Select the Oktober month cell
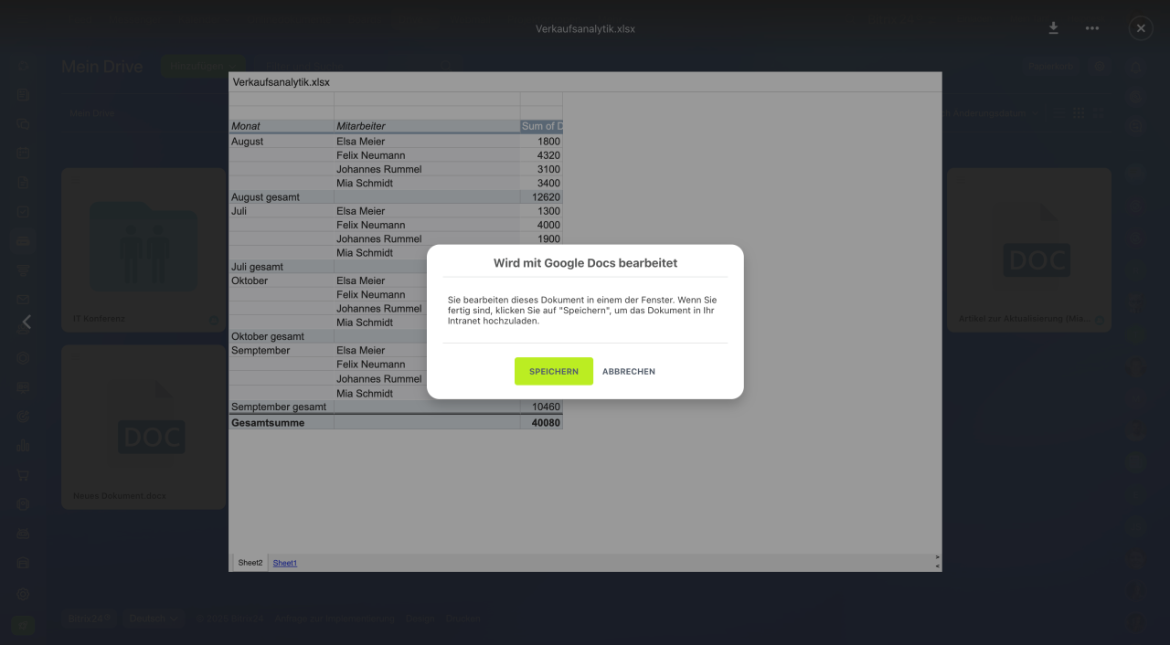 (x=282, y=280)
